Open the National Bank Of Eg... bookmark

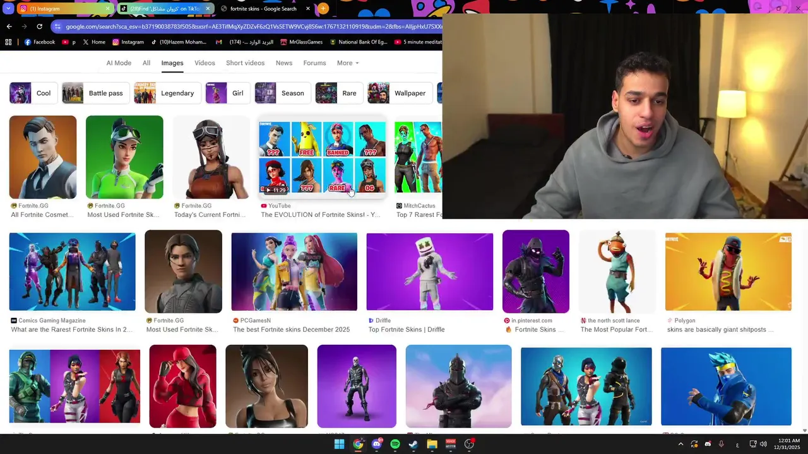(x=358, y=42)
